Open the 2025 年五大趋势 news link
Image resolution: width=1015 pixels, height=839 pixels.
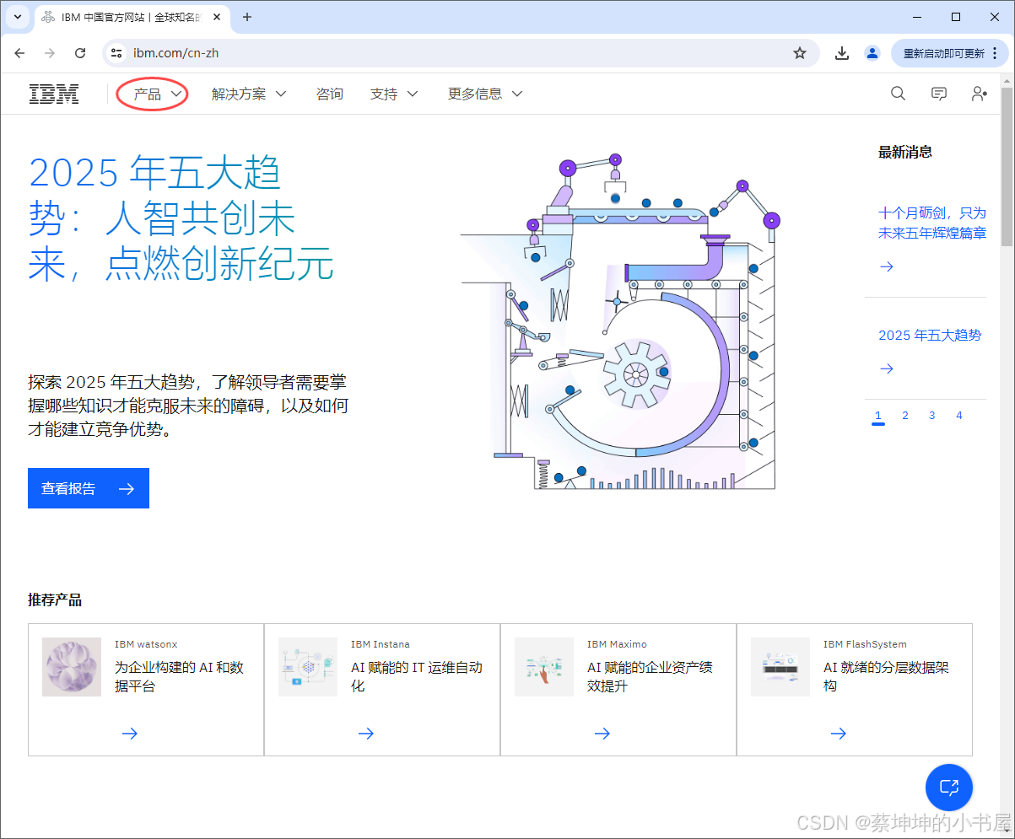pyautogui.click(x=929, y=335)
